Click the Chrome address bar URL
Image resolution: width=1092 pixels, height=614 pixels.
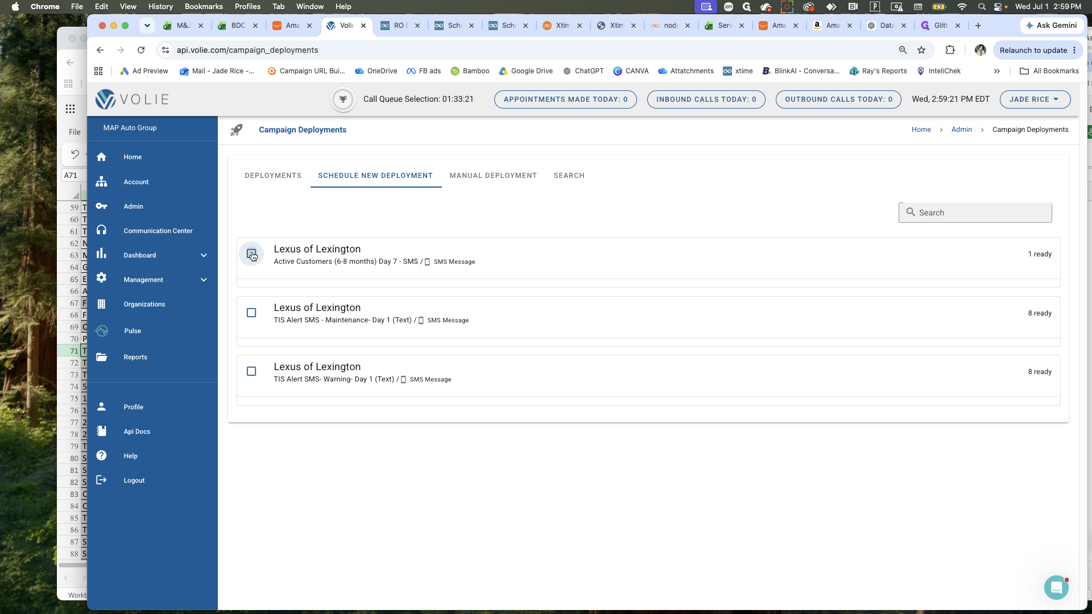click(x=247, y=50)
